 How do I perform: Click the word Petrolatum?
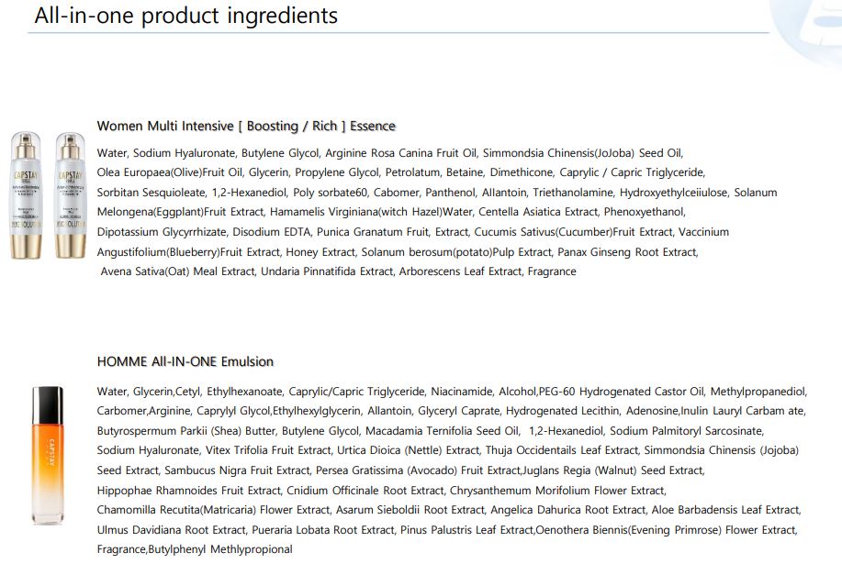click(415, 172)
